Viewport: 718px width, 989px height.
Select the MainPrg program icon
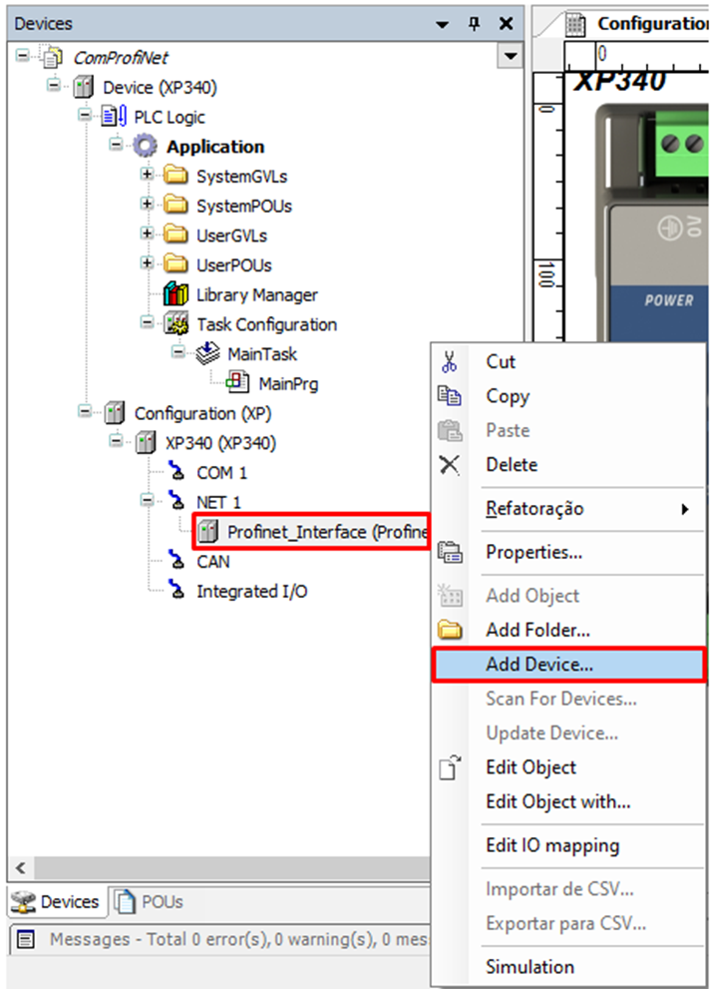coord(238,383)
